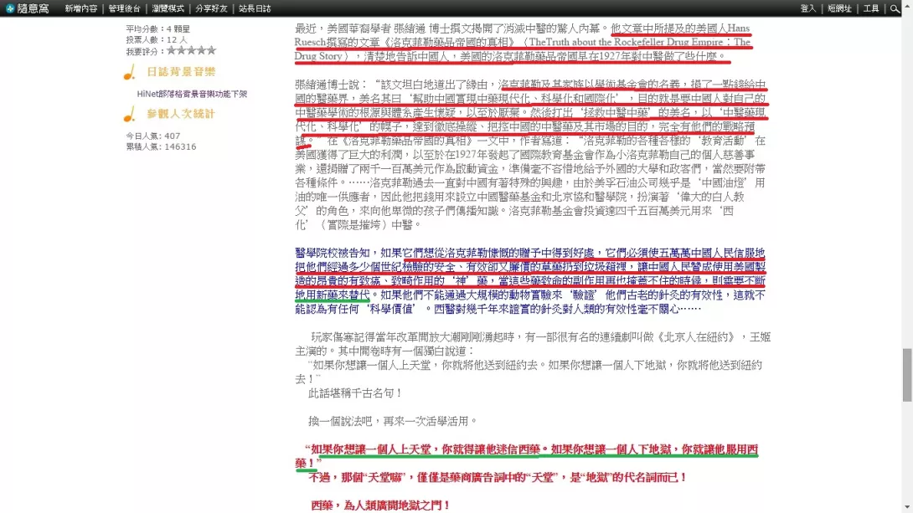Choose 分享好友 from the top bar
The height and width of the screenshot is (513, 913).
[211, 8]
